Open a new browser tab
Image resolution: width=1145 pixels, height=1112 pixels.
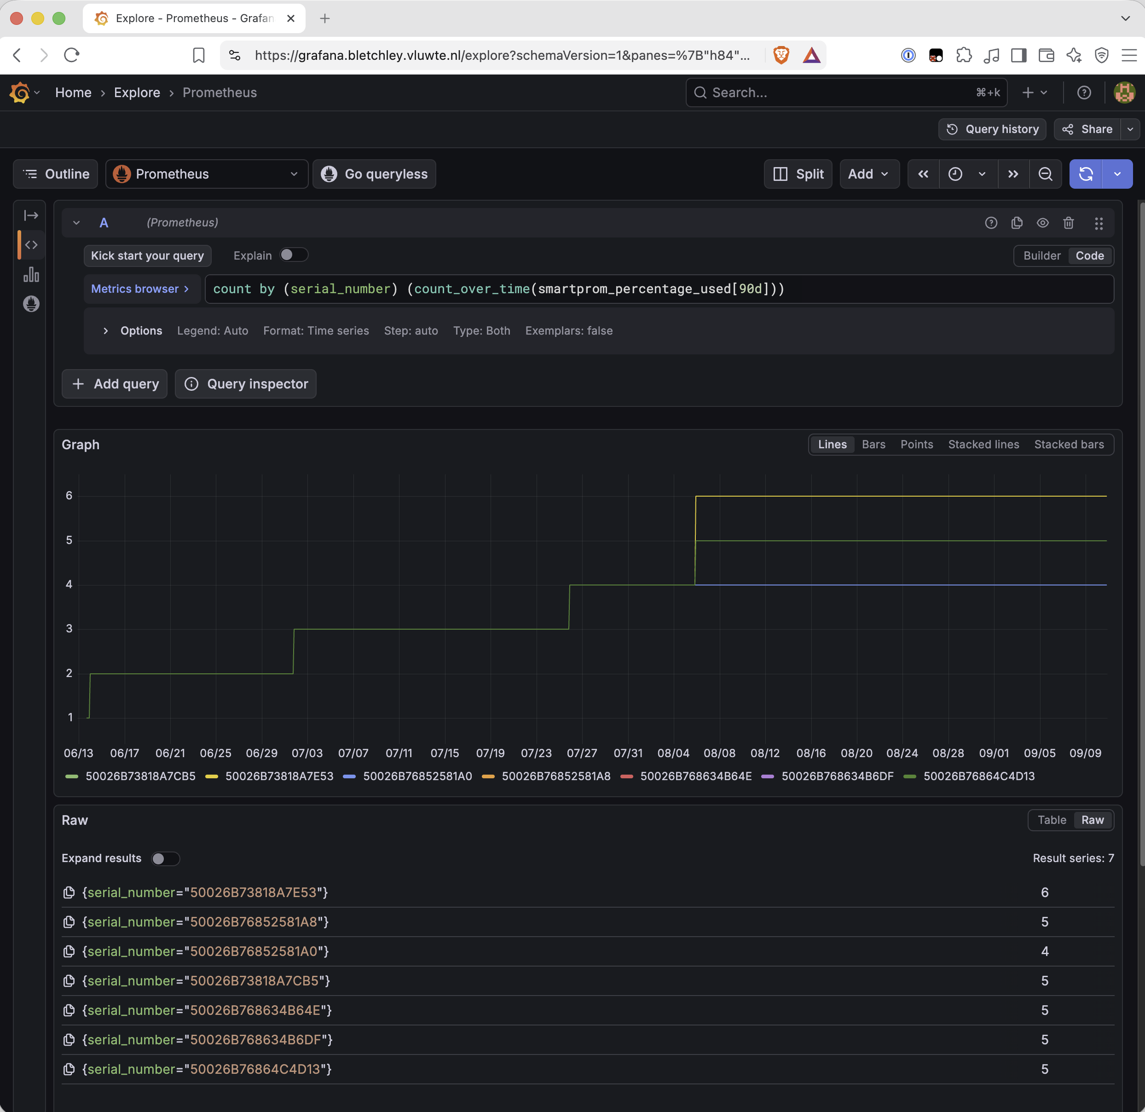[x=325, y=18]
